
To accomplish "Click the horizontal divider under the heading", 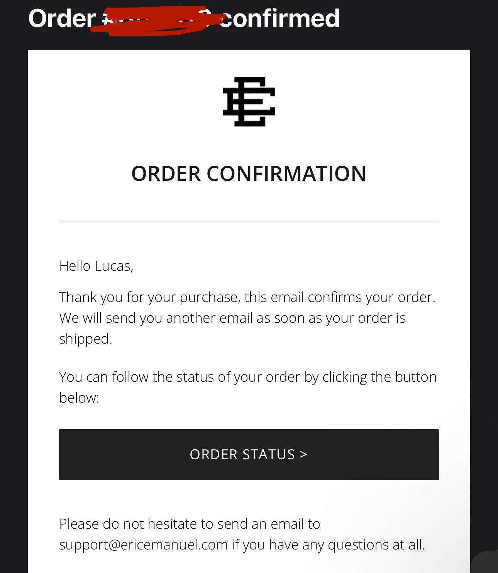I will (x=249, y=222).
